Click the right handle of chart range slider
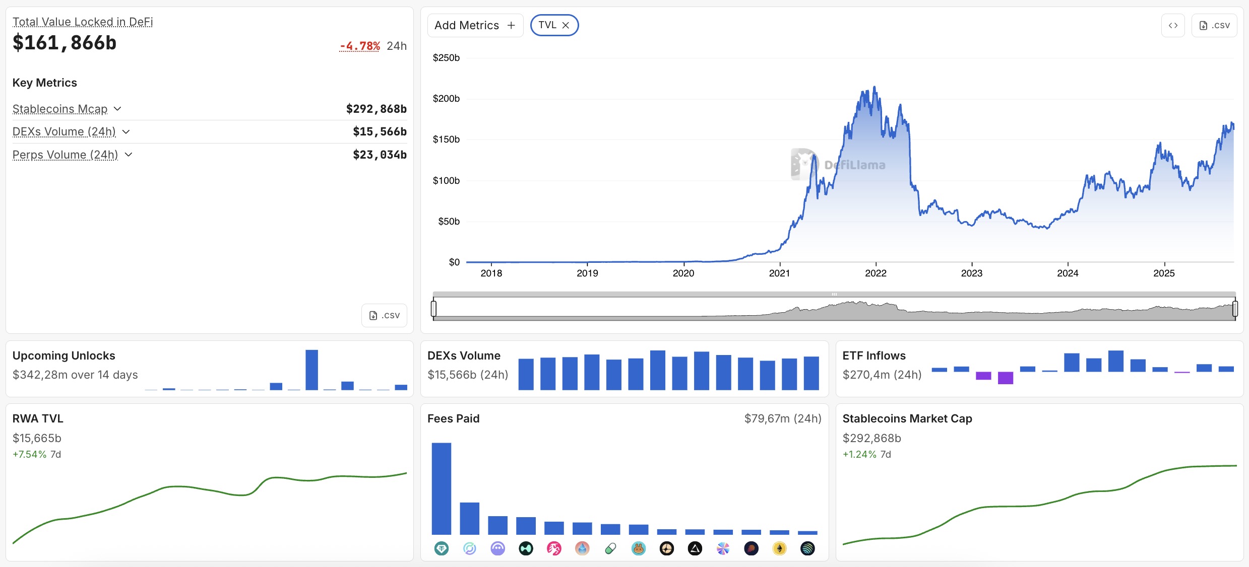The image size is (1249, 567). (1235, 308)
